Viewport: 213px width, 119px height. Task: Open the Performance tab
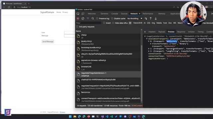(x=148, y=14)
